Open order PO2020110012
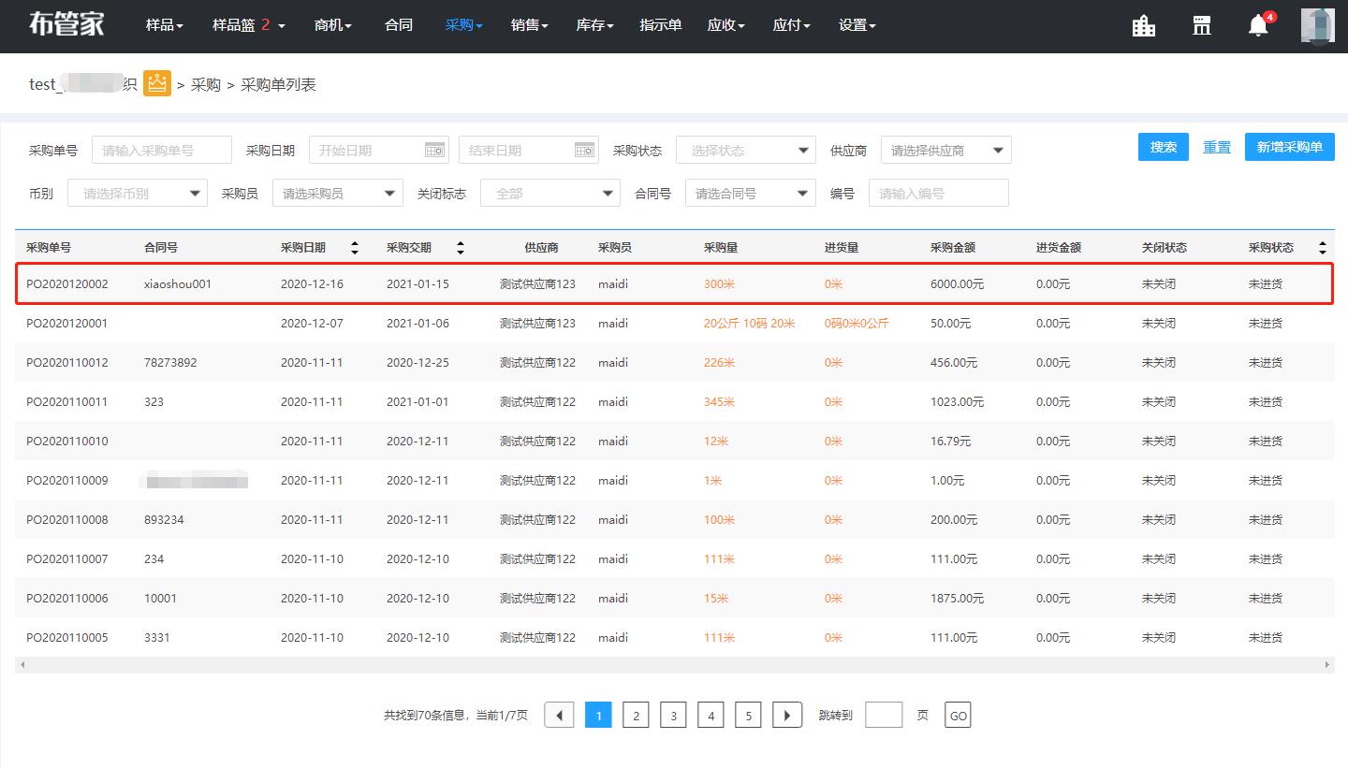 pos(67,362)
